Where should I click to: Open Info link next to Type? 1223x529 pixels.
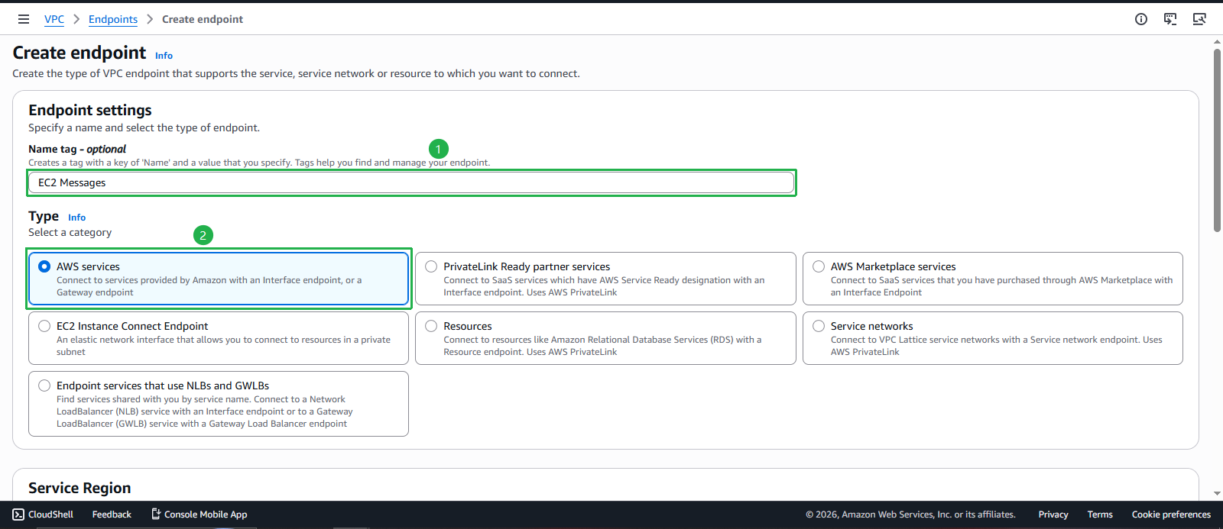click(x=76, y=218)
